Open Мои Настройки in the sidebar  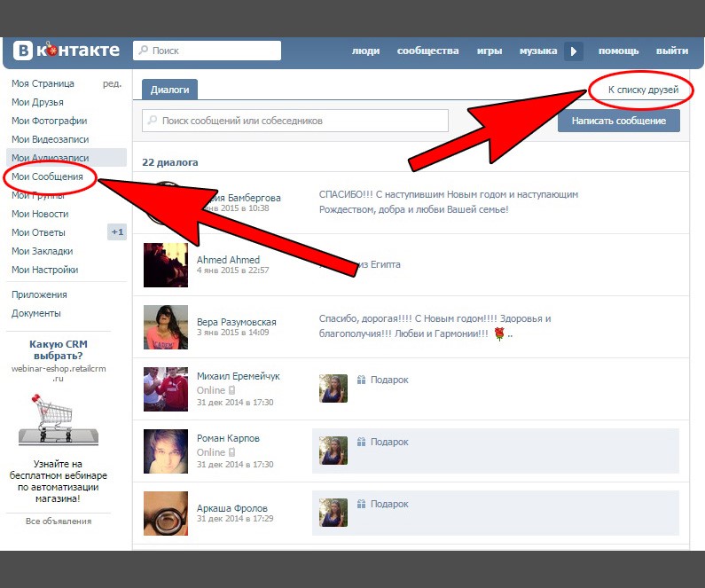coord(45,270)
